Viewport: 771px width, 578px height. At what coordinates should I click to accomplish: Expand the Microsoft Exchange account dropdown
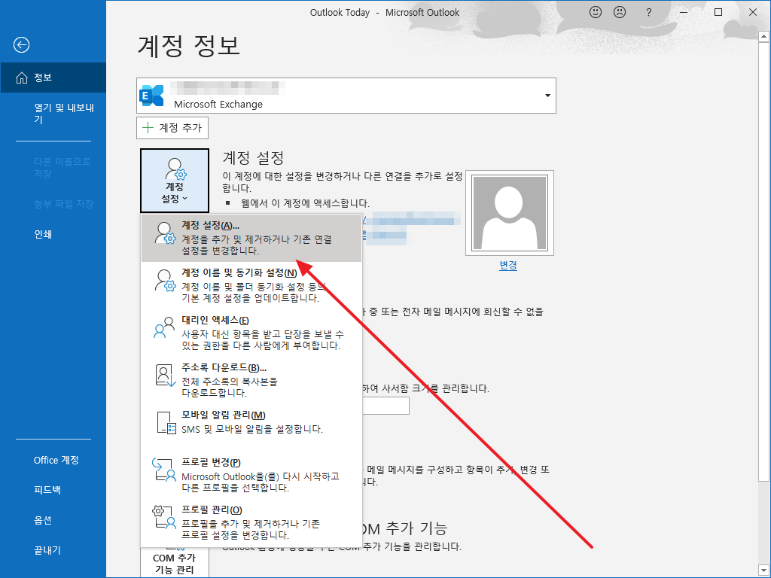coord(547,96)
